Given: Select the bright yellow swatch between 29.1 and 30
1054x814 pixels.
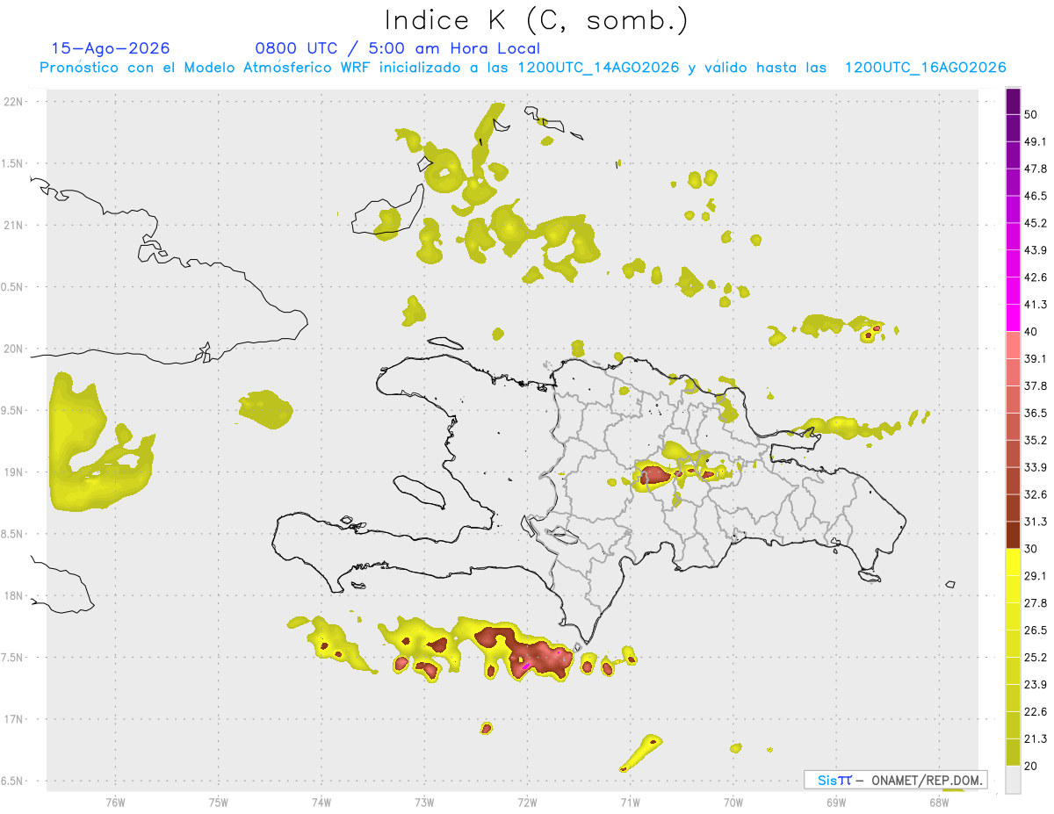Looking at the screenshot, I should 1014,562.
